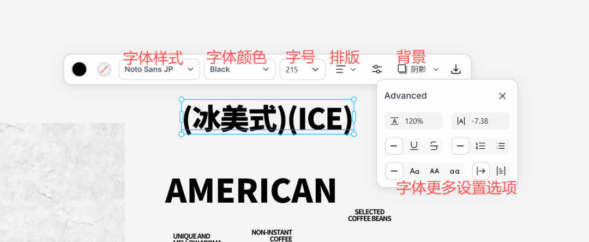Apply title case Aa transform

click(x=414, y=171)
